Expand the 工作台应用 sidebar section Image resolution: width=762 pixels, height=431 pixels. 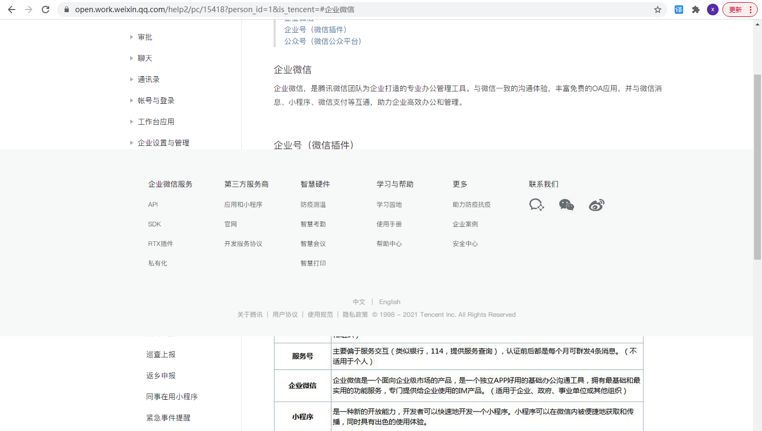pyautogui.click(x=156, y=122)
